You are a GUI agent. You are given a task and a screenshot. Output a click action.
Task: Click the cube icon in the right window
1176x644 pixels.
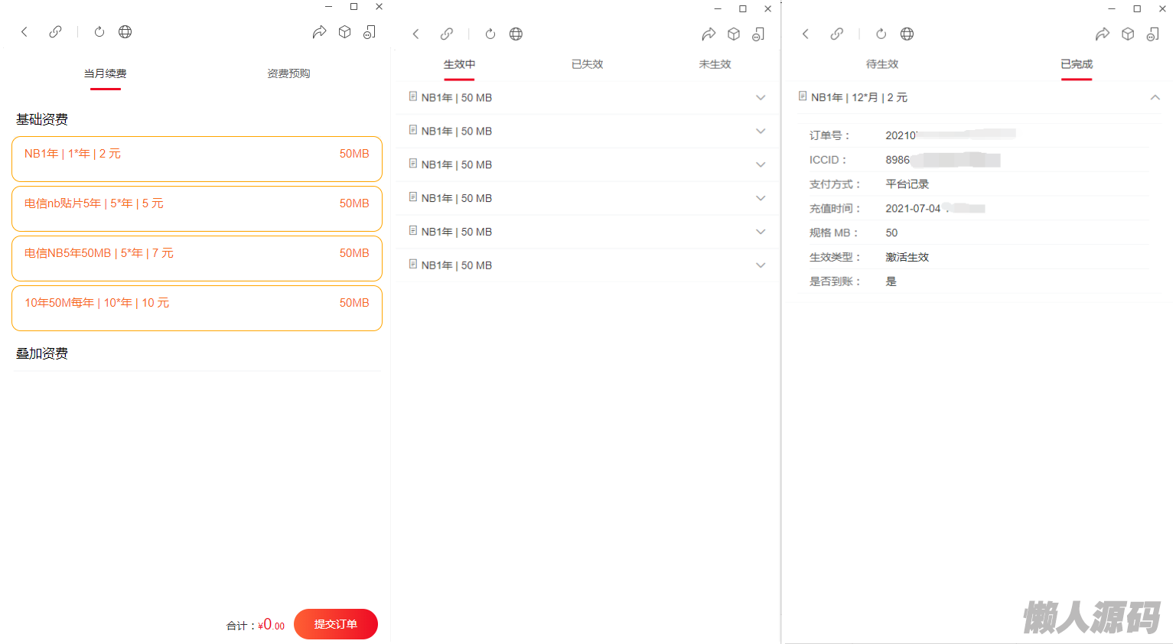click(x=1127, y=34)
